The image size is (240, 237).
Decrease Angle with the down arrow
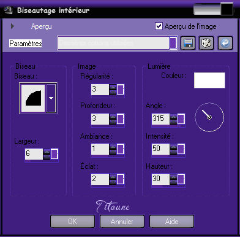point(173,122)
